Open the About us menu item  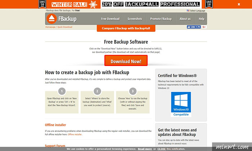click(x=185, y=19)
